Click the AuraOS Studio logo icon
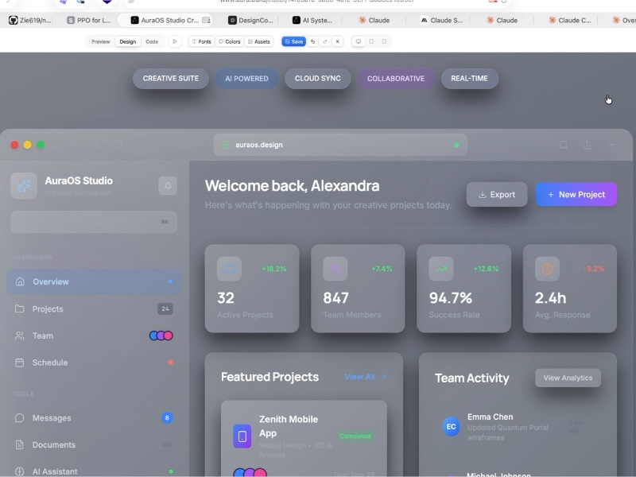The height and width of the screenshot is (477, 636). (x=24, y=186)
